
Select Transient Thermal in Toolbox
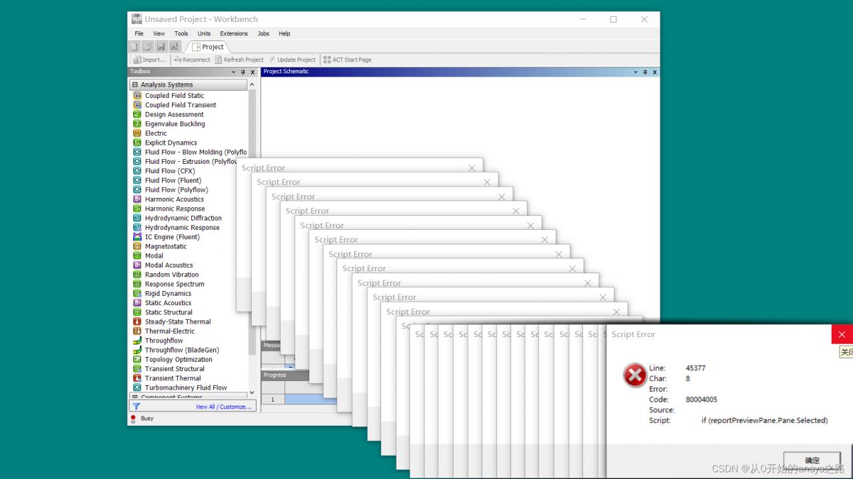pyautogui.click(x=173, y=378)
